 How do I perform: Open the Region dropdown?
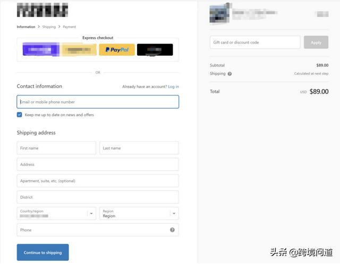click(139, 213)
